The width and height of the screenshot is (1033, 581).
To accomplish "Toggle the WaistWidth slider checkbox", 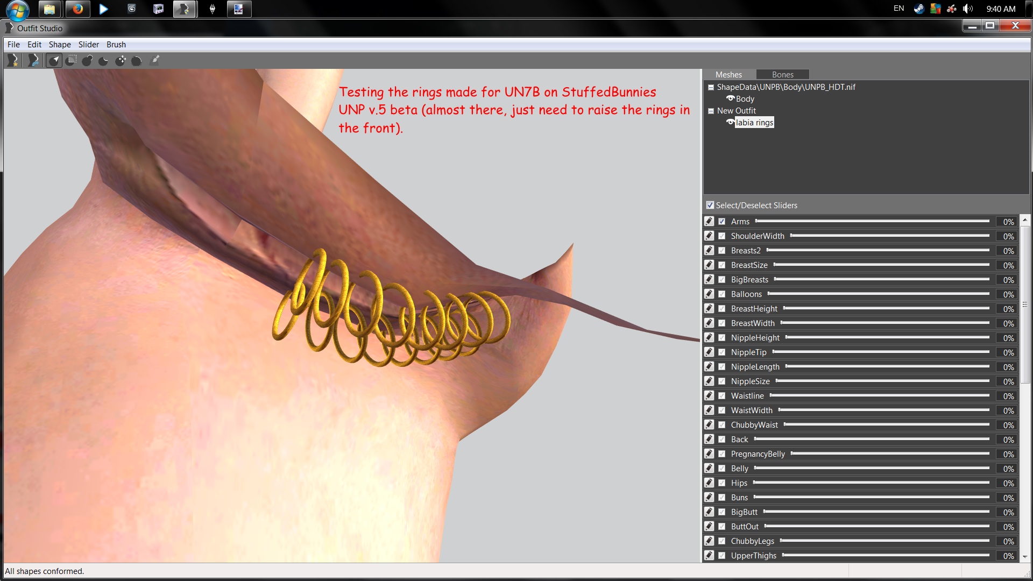I will pyautogui.click(x=722, y=410).
